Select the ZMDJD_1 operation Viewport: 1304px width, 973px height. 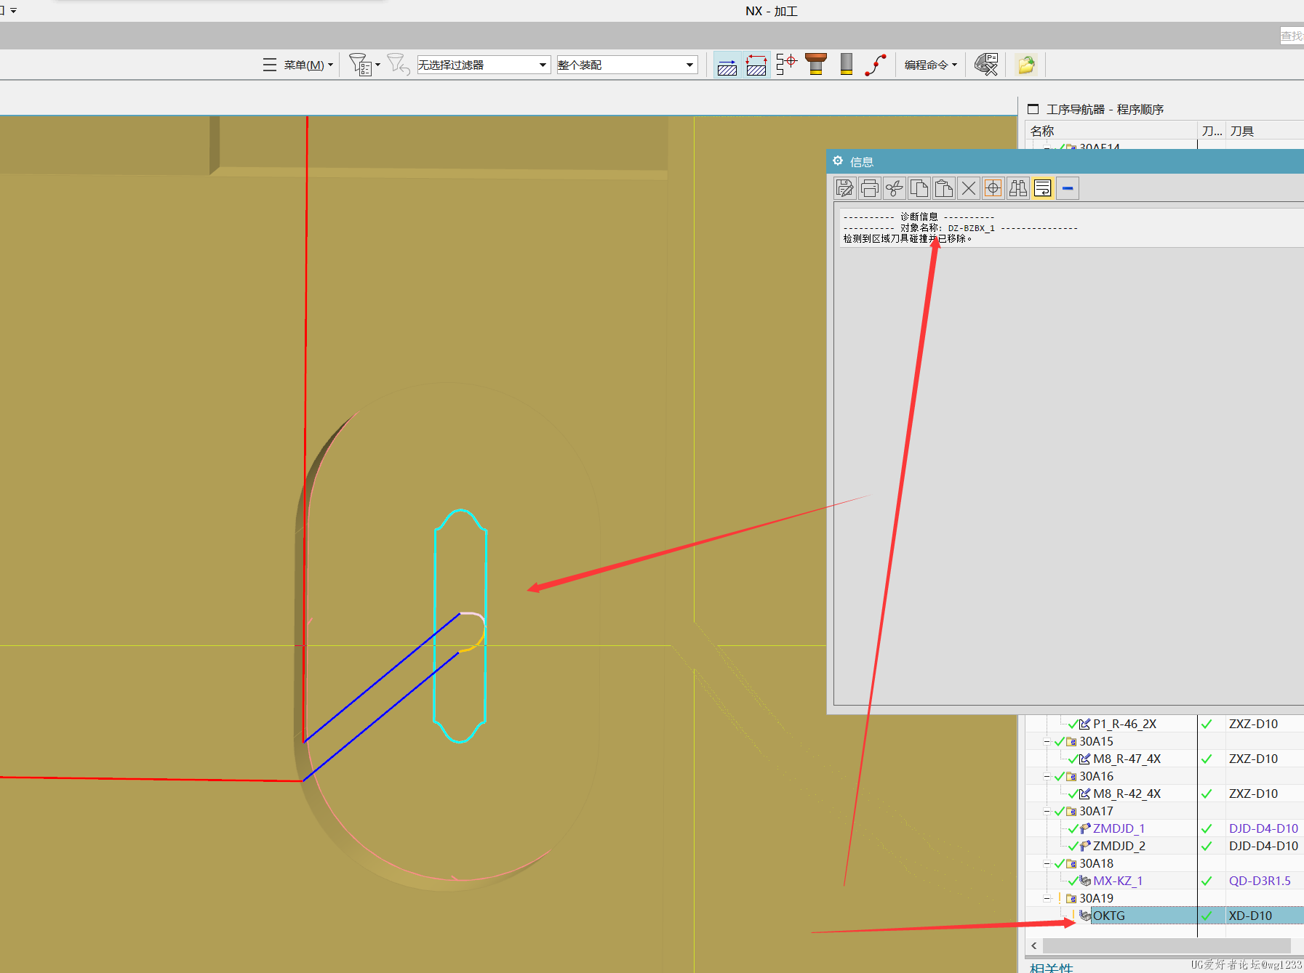[1119, 828]
